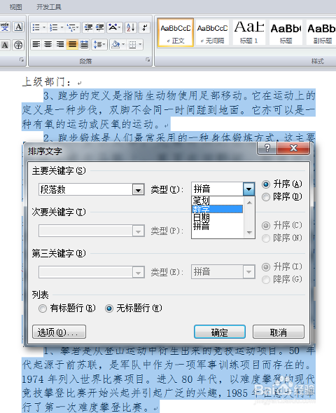
Task: Apply the 正文 style
Action: pos(176,33)
